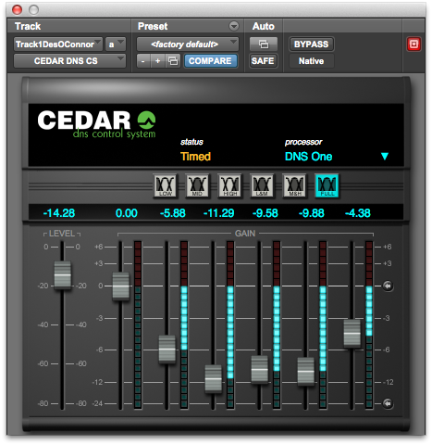Screen dimensions: 432x445
Task: Toggle the FULL band filter button
Action: point(327,185)
